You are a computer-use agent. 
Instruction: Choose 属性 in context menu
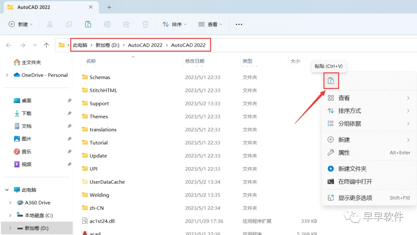click(369, 153)
